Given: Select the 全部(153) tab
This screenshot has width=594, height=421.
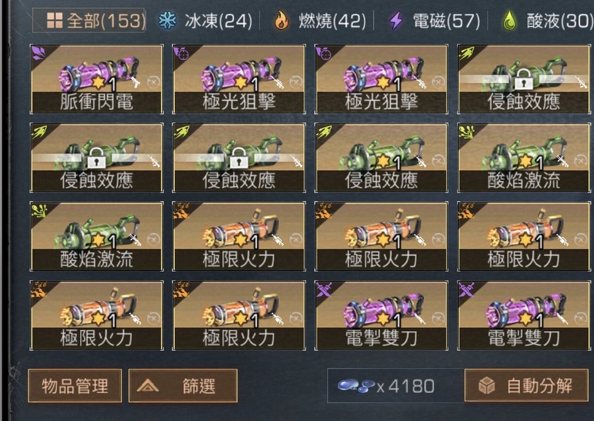Looking at the screenshot, I should 88,20.
